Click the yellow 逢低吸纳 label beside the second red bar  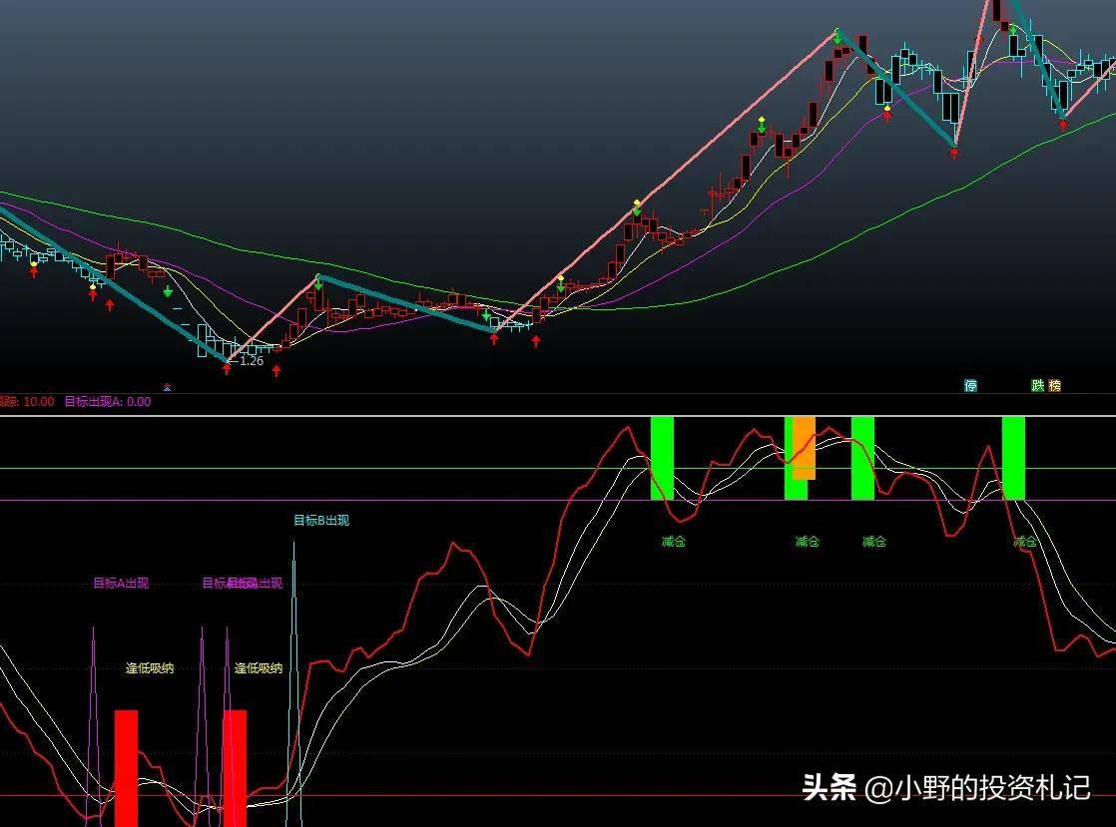(259, 668)
